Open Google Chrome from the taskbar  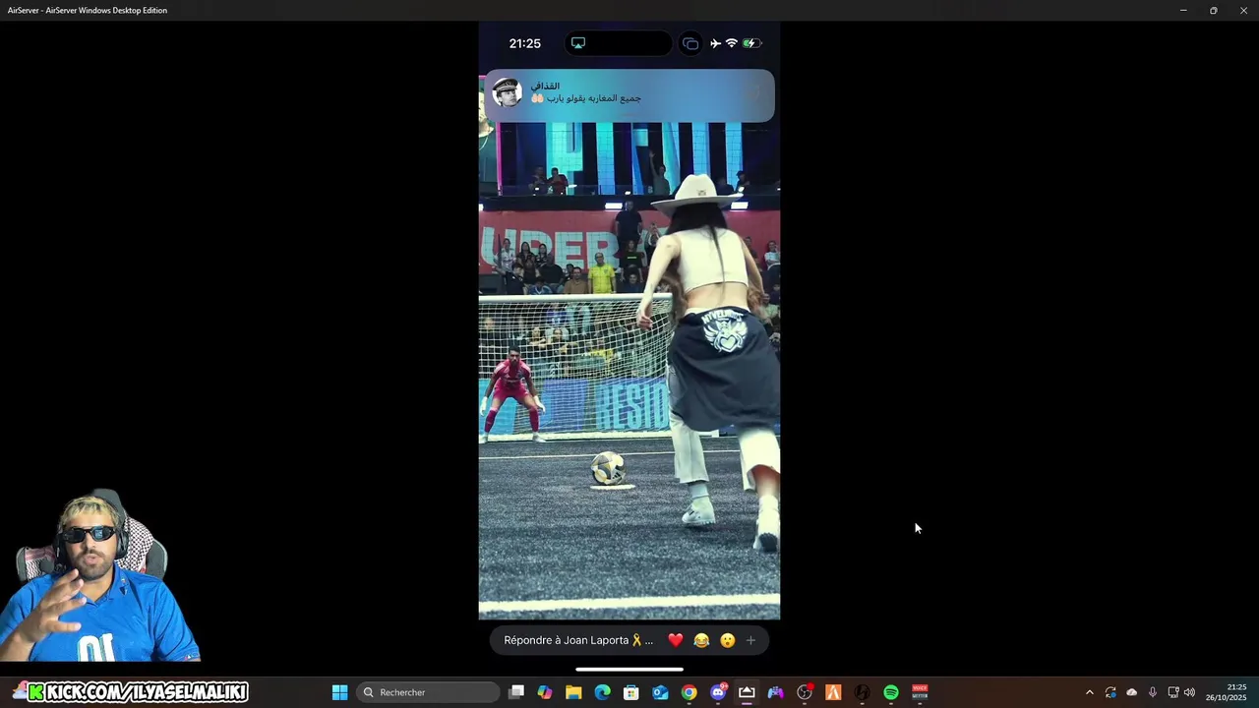click(x=689, y=692)
